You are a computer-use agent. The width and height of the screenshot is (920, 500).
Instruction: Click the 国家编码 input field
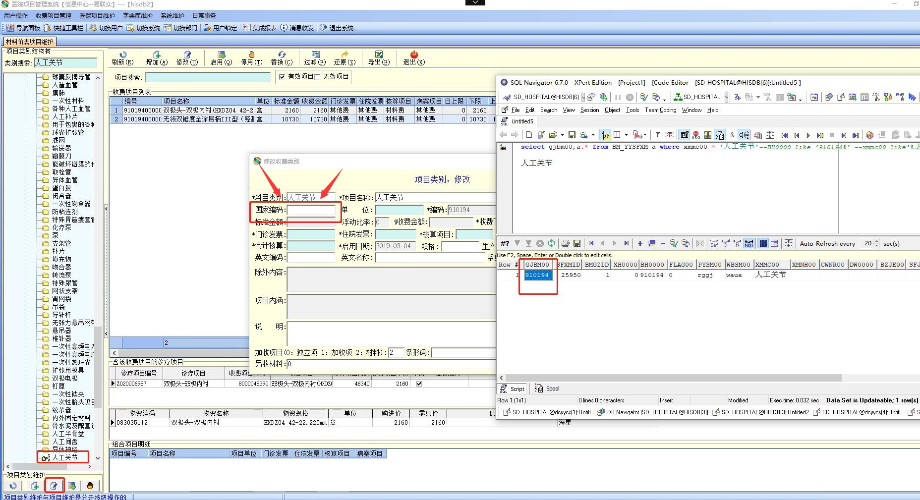(311, 210)
